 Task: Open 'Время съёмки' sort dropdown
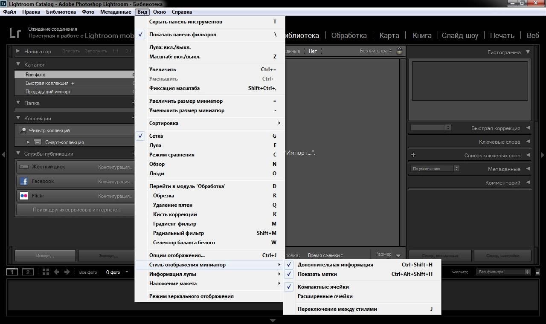click(325, 255)
